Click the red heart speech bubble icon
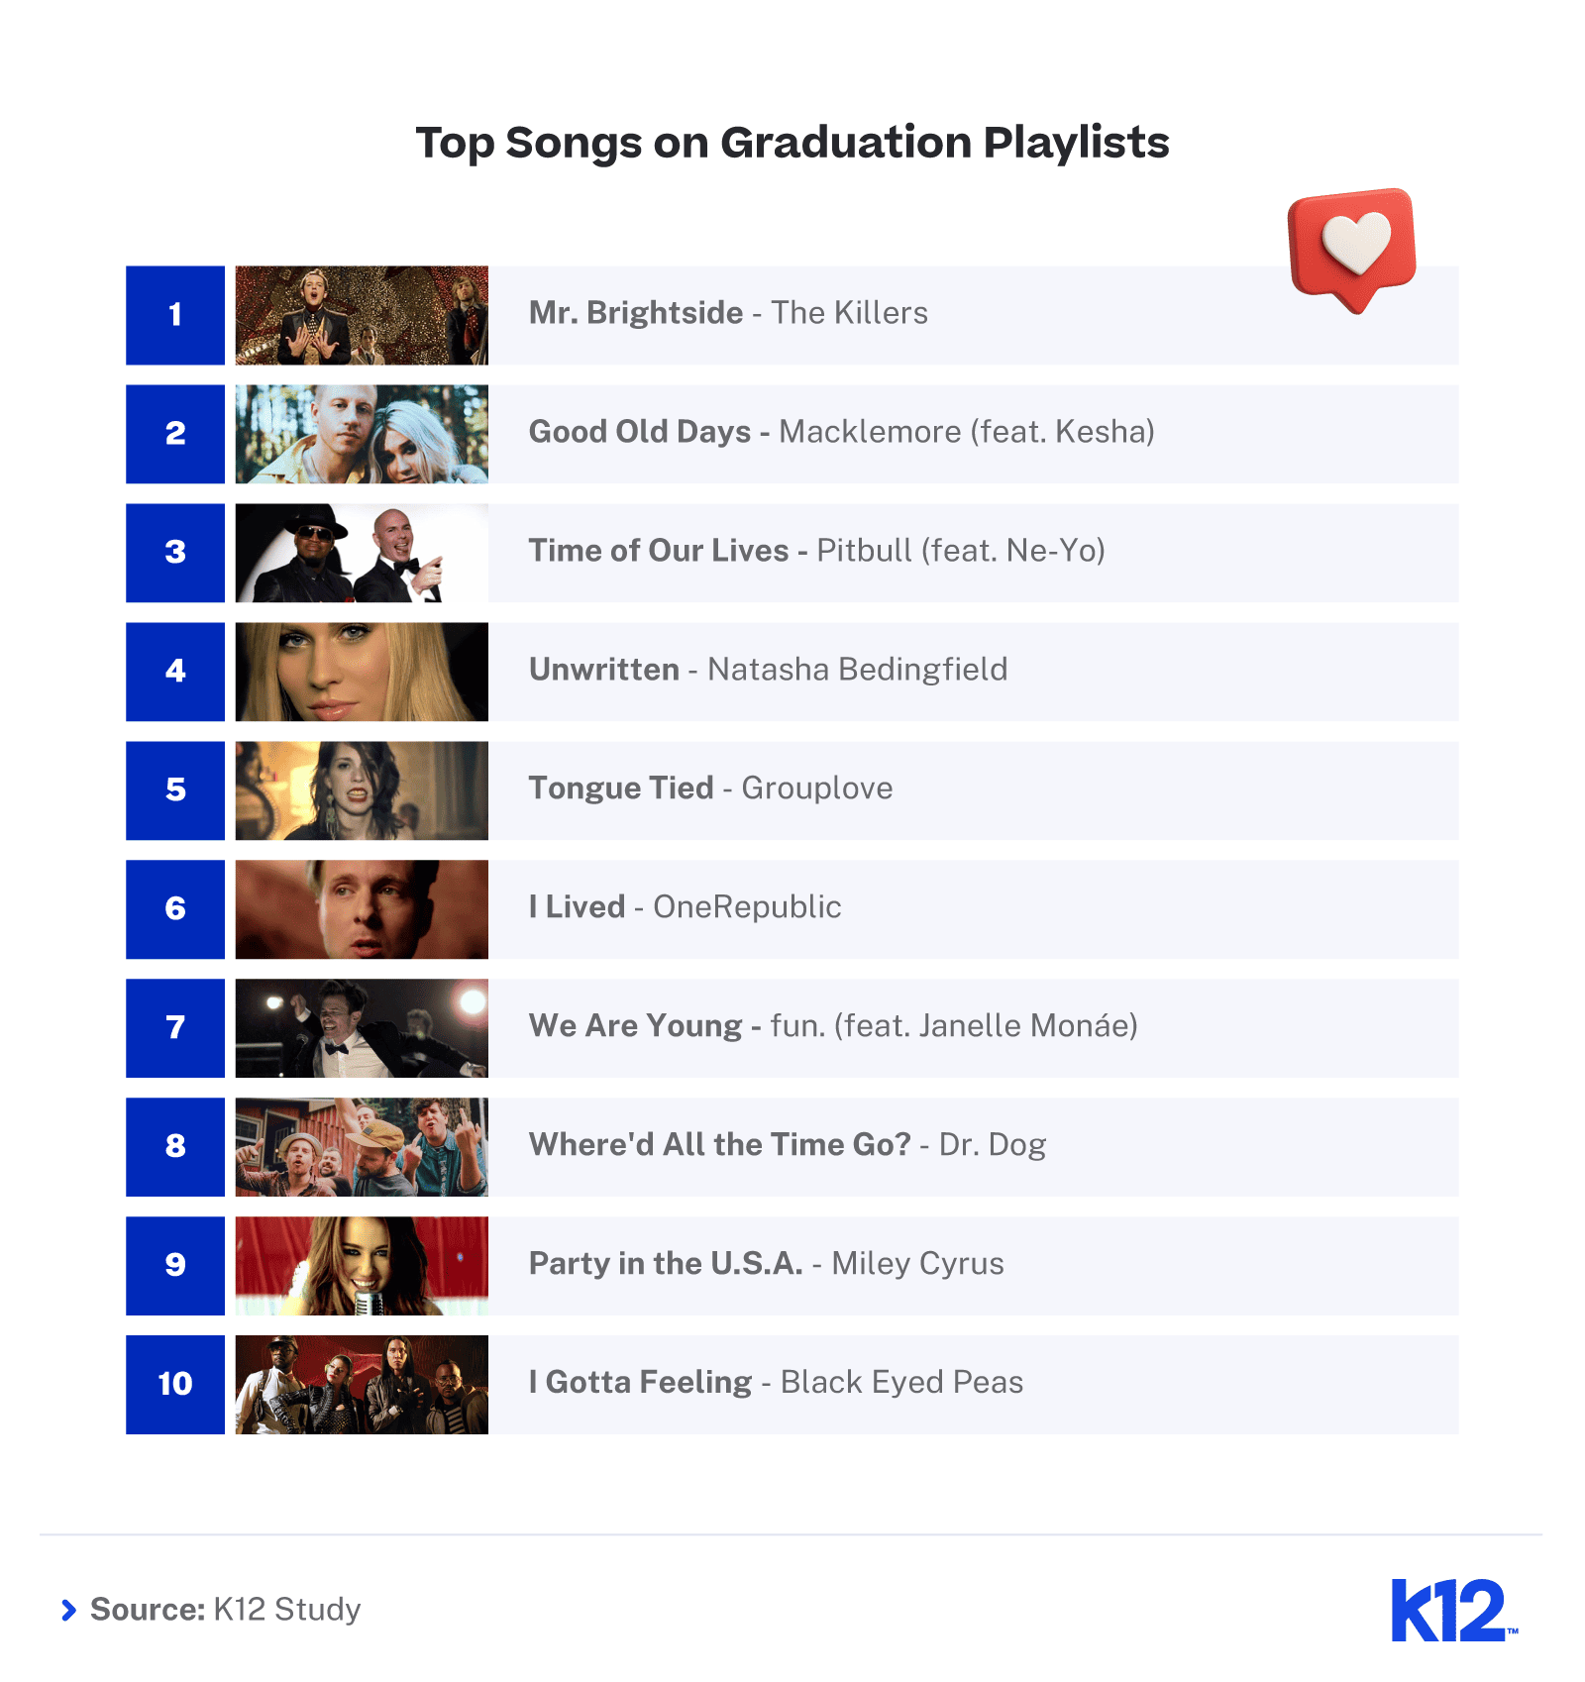1585x1682 pixels. pos(1352,250)
